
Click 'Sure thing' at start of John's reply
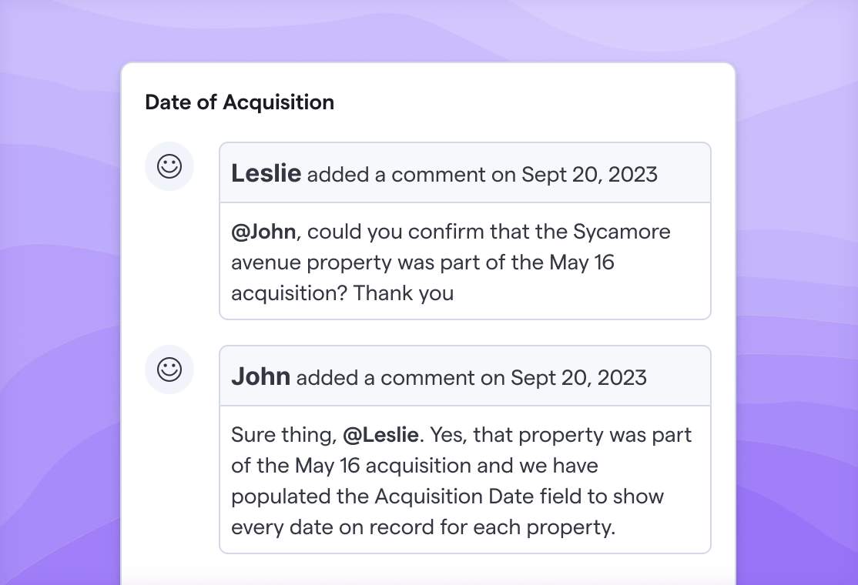[283, 435]
